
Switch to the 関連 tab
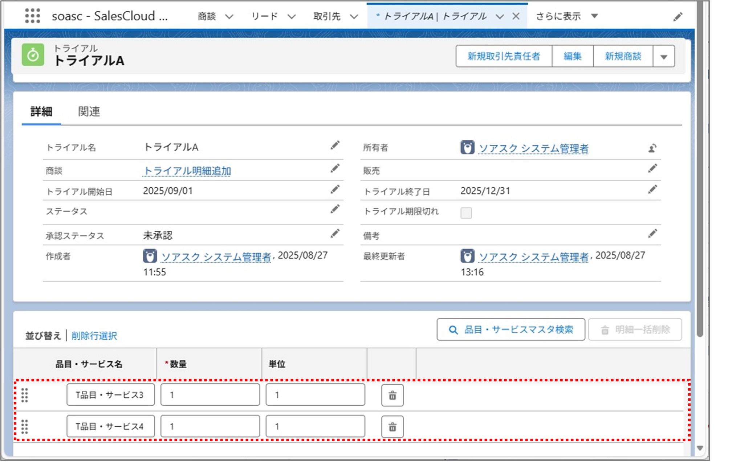tap(89, 112)
